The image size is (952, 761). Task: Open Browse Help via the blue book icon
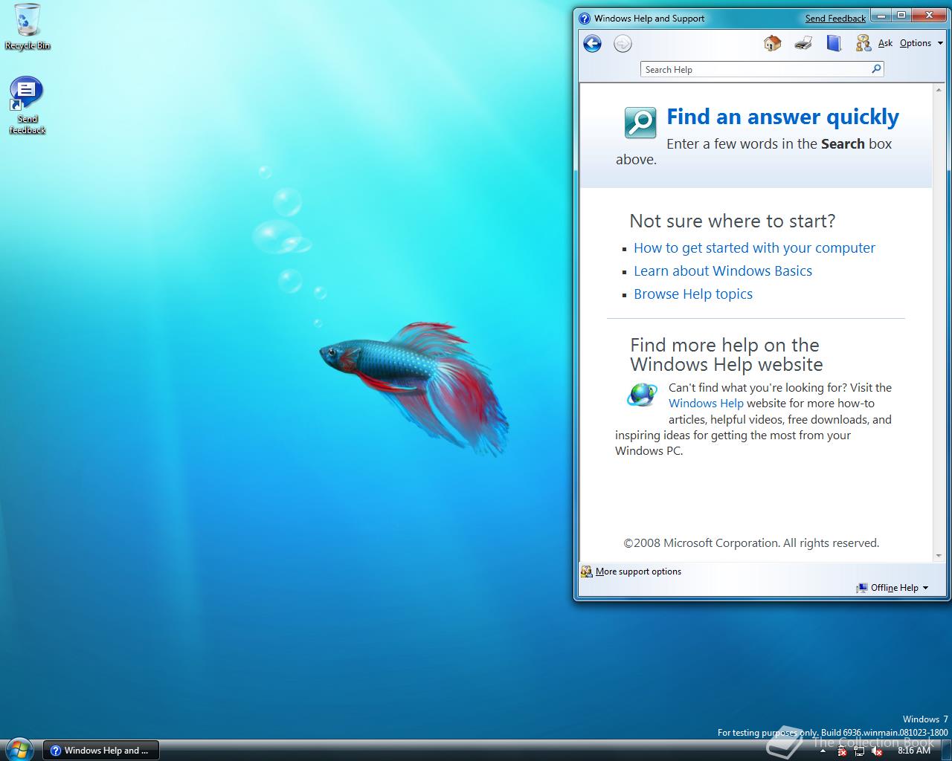click(x=834, y=43)
